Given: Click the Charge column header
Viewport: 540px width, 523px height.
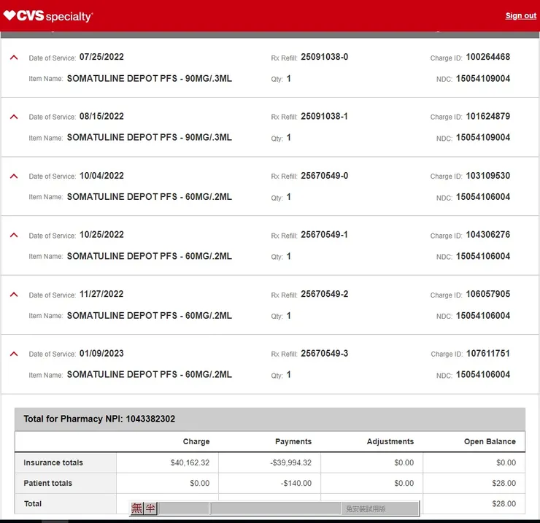Looking at the screenshot, I should point(196,441).
